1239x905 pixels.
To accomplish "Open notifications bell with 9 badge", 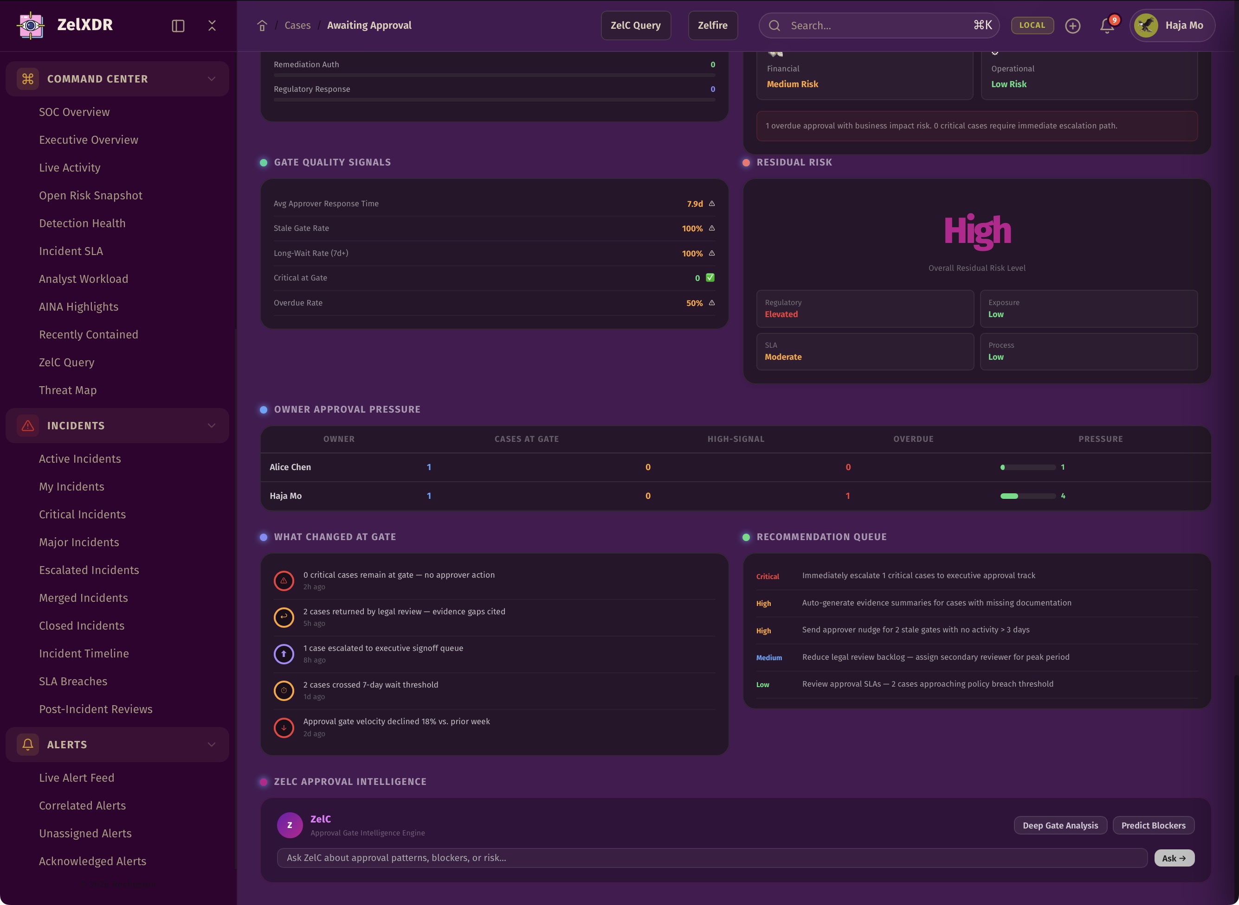I will [1107, 26].
